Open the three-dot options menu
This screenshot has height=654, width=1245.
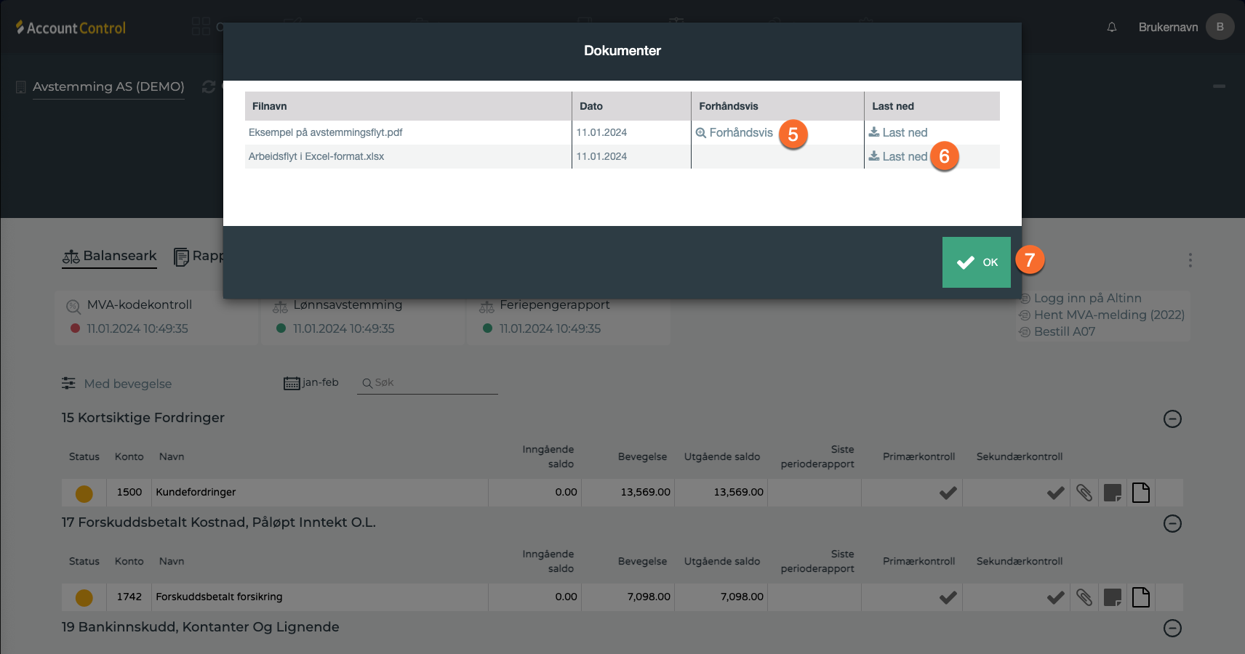pos(1190,260)
